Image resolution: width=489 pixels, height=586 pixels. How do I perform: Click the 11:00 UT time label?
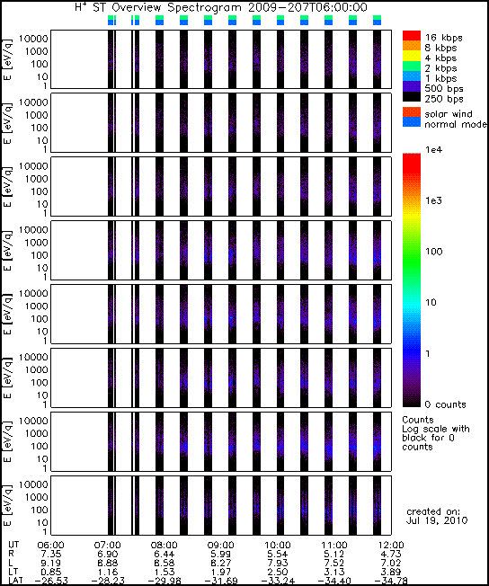(x=334, y=546)
